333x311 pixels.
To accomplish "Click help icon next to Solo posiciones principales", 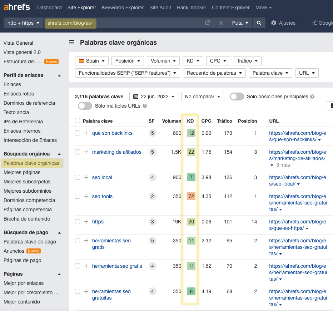I will click(x=312, y=97).
